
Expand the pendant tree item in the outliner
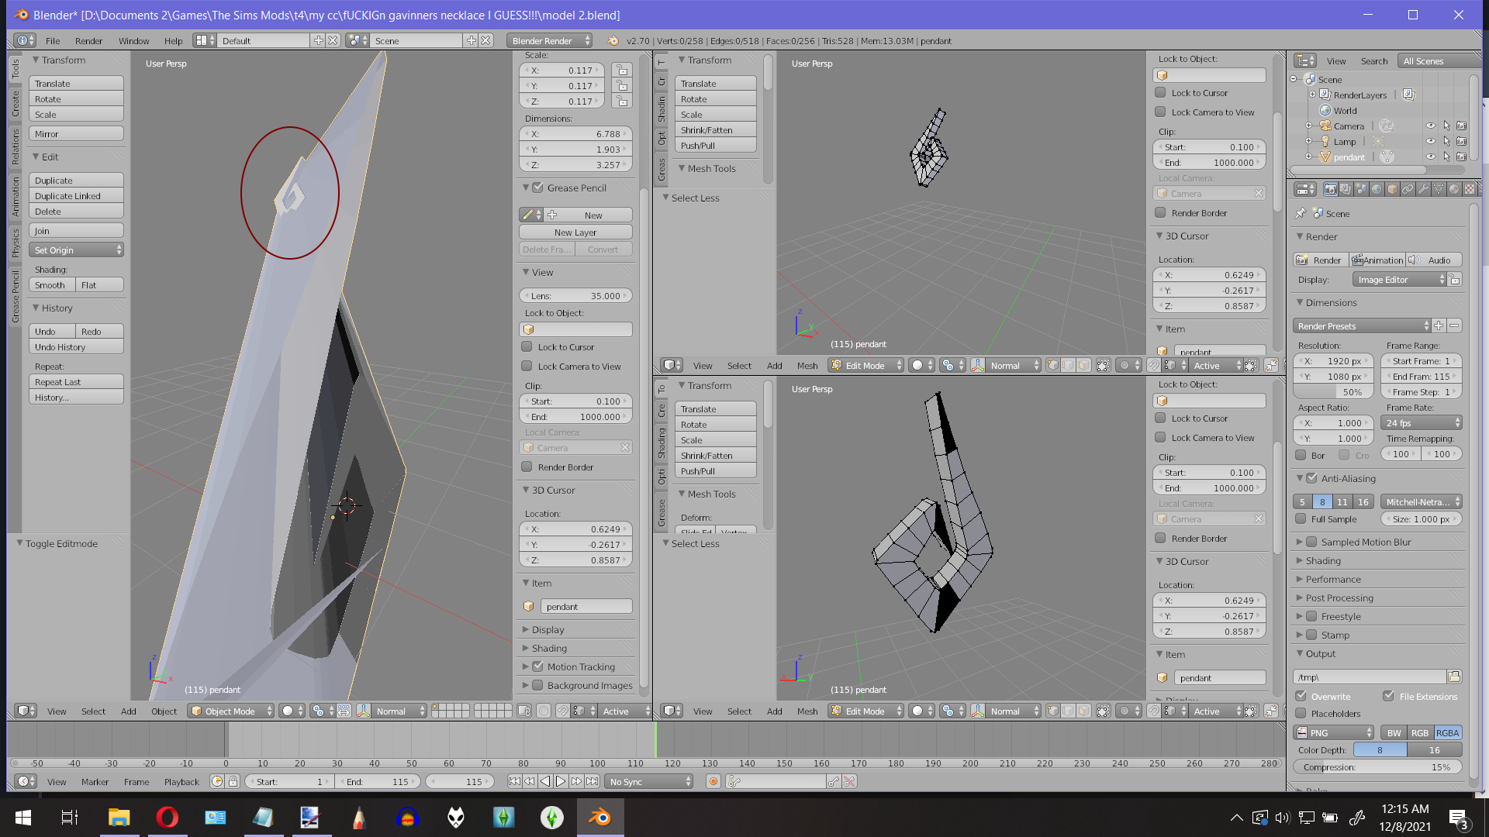(x=1309, y=157)
